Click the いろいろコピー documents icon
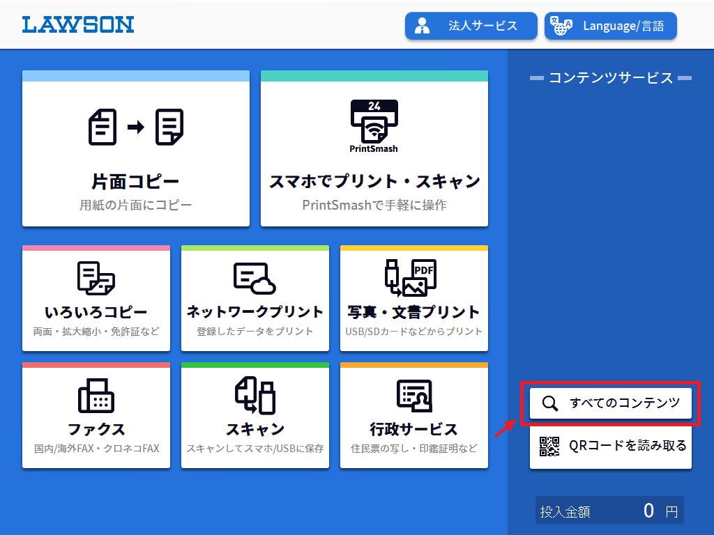 point(96,278)
